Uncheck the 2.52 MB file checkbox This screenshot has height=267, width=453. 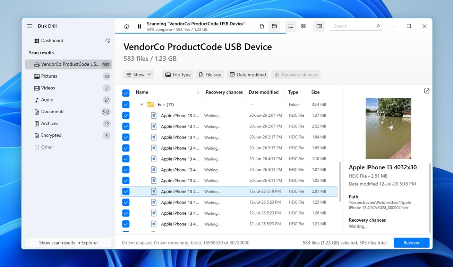(x=126, y=126)
